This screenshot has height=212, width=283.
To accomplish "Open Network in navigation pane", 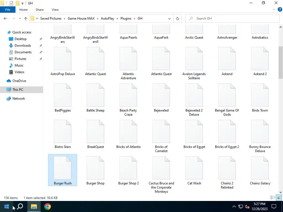I will 19,99.
